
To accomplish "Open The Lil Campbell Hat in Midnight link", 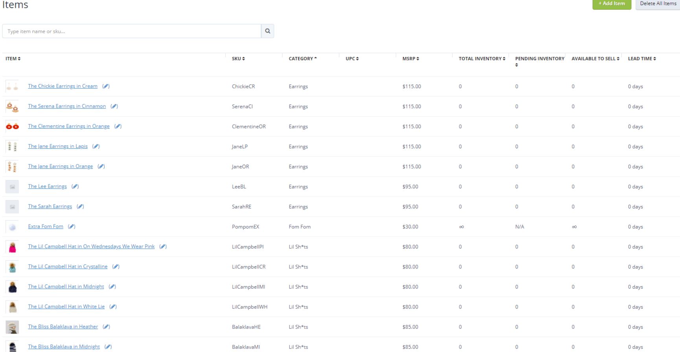I will tap(66, 286).
